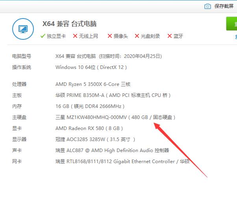Screen dimensions: 237x197
Task: Click the red X next to 摄像头
Action: click(x=110, y=36)
